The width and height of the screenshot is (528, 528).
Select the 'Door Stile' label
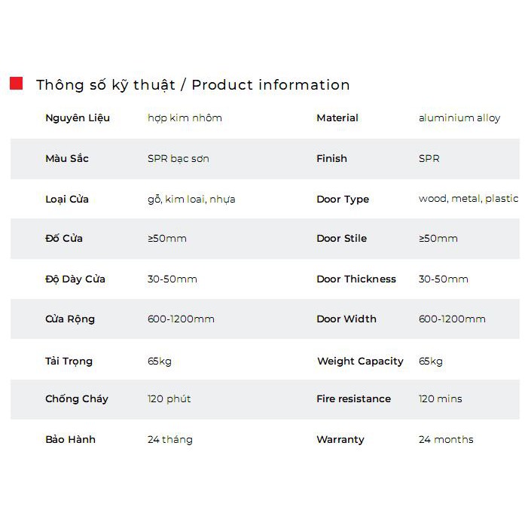click(341, 239)
